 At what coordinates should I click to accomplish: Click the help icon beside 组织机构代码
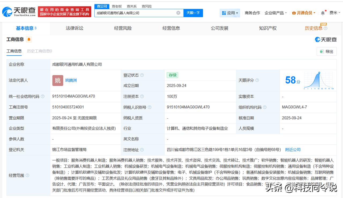point(265,107)
